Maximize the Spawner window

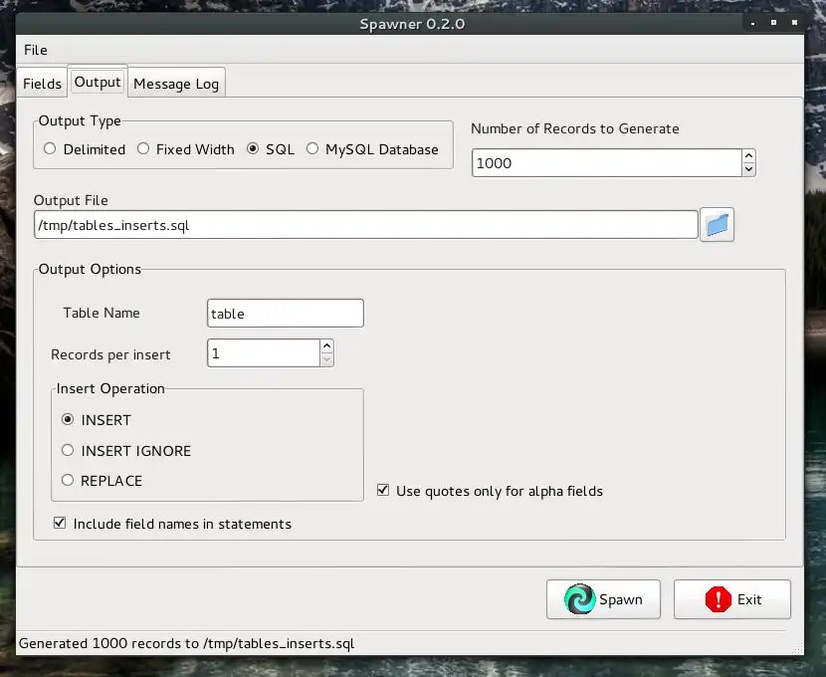click(x=773, y=23)
